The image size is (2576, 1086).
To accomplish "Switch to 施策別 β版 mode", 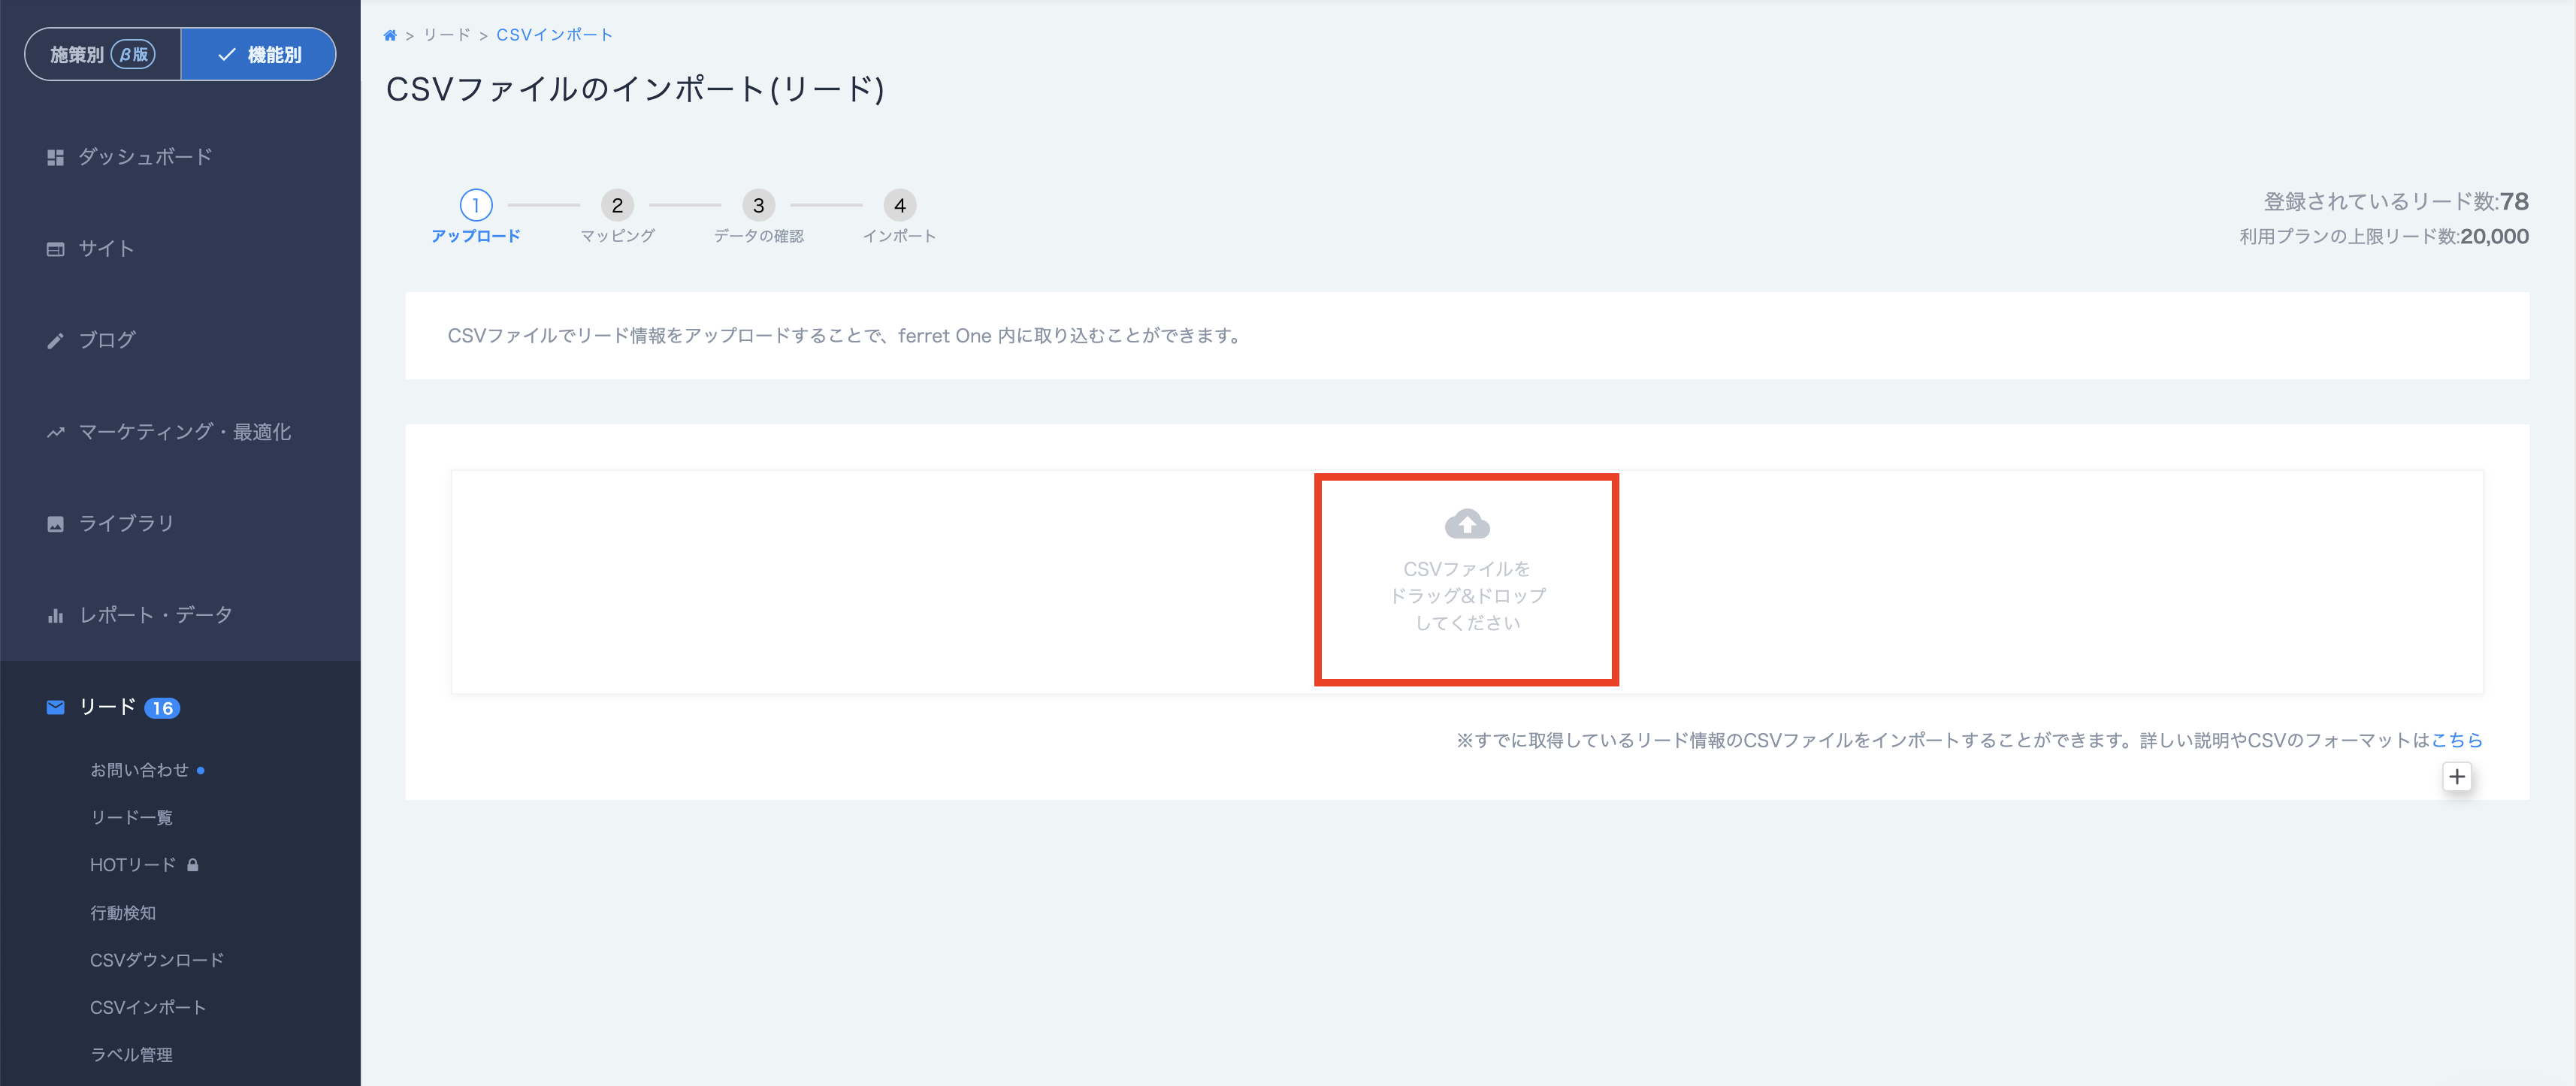I will (x=103, y=54).
